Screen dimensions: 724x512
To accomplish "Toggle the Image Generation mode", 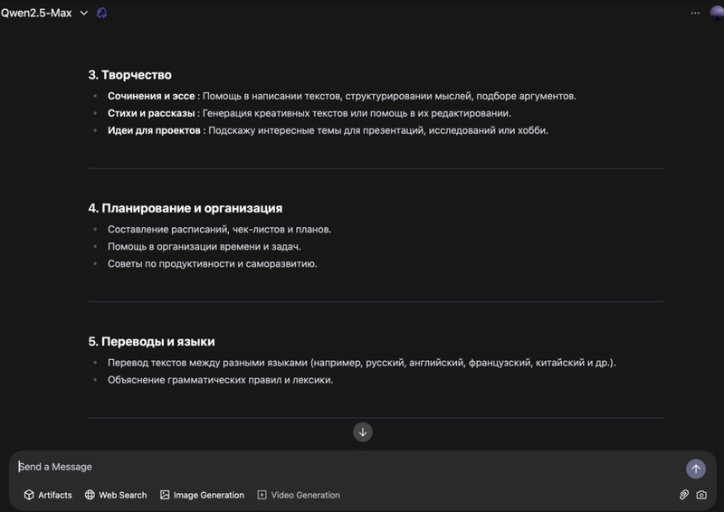I will tap(202, 495).
